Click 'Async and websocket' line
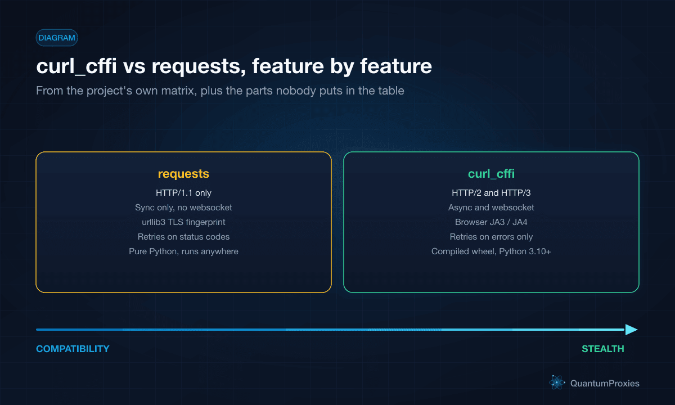Viewport: 675px width, 405px height. [491, 208]
